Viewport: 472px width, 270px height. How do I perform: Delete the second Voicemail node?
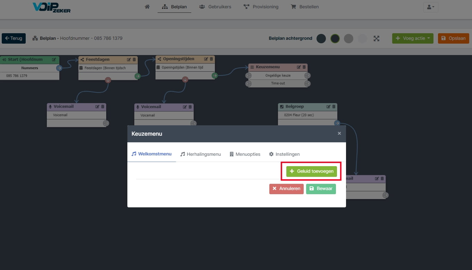coord(190,107)
